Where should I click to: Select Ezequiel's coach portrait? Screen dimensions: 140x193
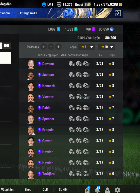pos(31,130)
